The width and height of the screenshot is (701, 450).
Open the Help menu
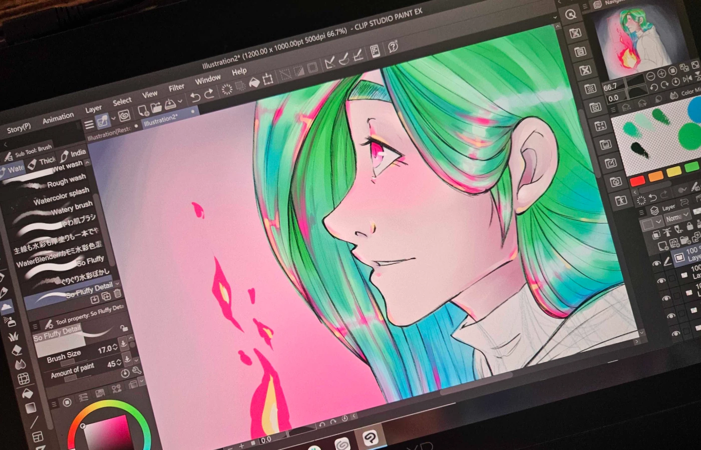click(x=239, y=71)
